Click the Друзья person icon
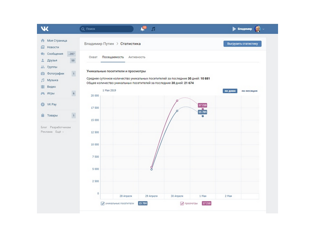This screenshot has width=315, height=237. coord(42,61)
